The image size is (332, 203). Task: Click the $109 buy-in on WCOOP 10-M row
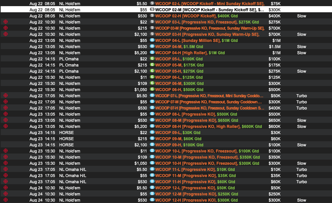pyautogui.click(x=142, y=157)
